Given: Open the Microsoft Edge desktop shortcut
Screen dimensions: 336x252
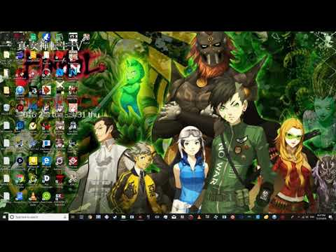Looking at the screenshot, I should [46, 161].
